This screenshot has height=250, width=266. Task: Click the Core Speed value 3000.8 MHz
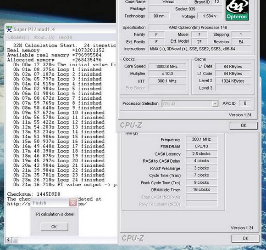167,67
